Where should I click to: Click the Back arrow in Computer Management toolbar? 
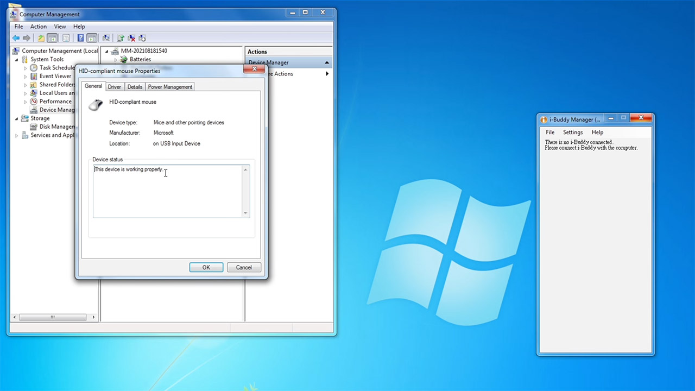tap(16, 38)
